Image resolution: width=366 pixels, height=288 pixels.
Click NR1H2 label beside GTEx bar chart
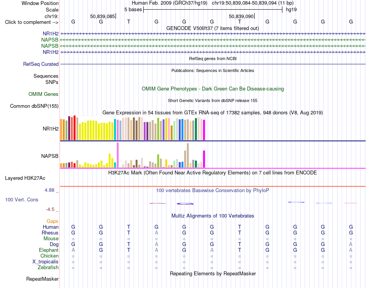tap(50, 129)
